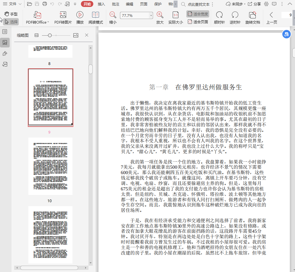Image resolution: width=295 pixels, height=272 pixels.
Task: Rotate the page 顺时针 clockwise
Action: point(220,18)
